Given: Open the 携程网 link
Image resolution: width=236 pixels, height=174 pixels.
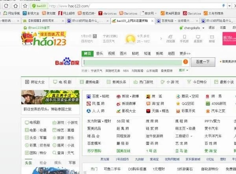Looking at the screenshot, I should pyautogui.click(x=181, y=121).
